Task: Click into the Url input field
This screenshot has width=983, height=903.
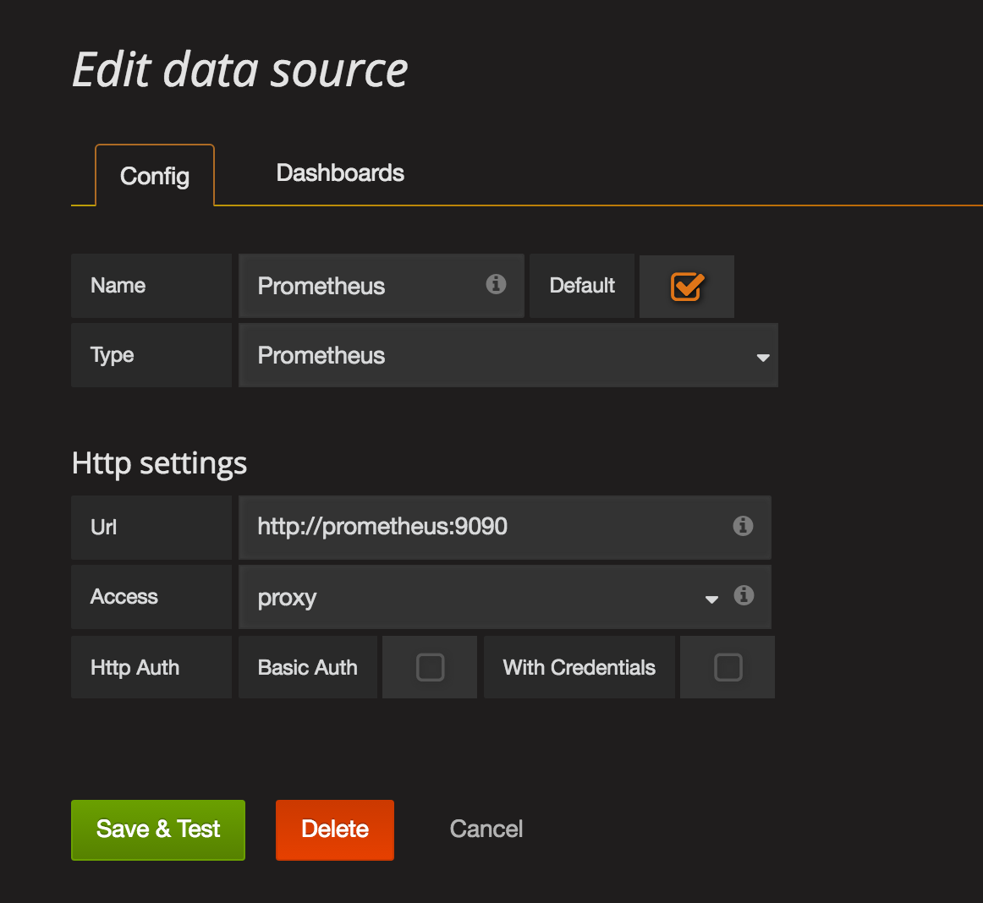Action: pos(505,527)
